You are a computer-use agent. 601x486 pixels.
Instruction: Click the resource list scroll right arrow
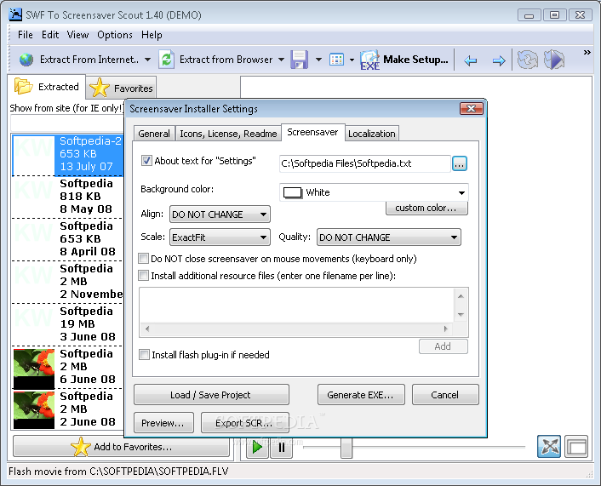[x=445, y=329]
